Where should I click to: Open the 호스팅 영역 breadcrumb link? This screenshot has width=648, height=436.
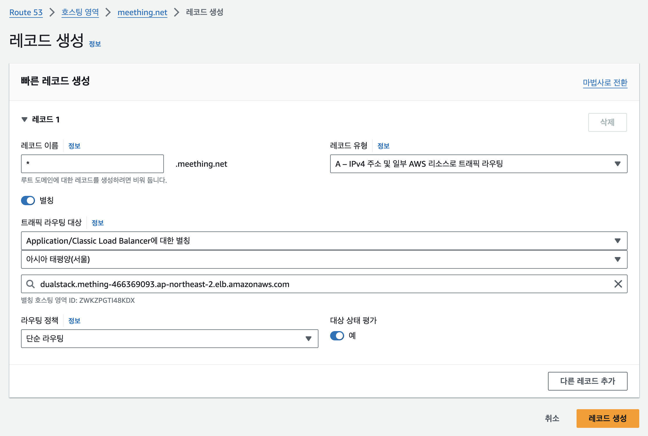80,13
